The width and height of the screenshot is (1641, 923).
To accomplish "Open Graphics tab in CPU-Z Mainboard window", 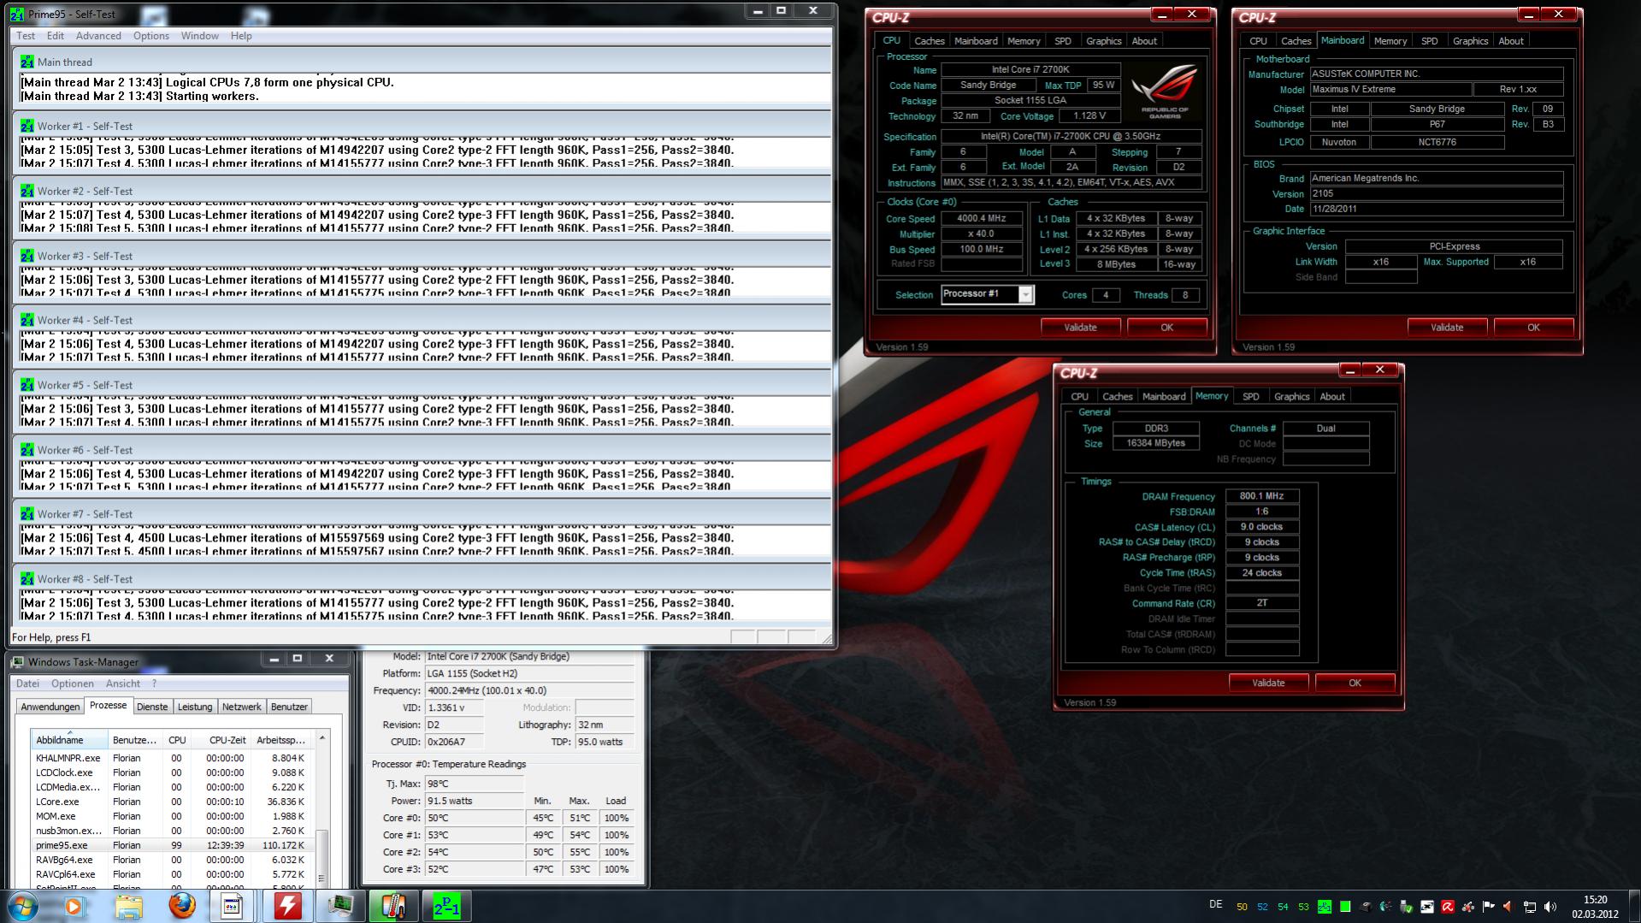I will (x=1470, y=41).
